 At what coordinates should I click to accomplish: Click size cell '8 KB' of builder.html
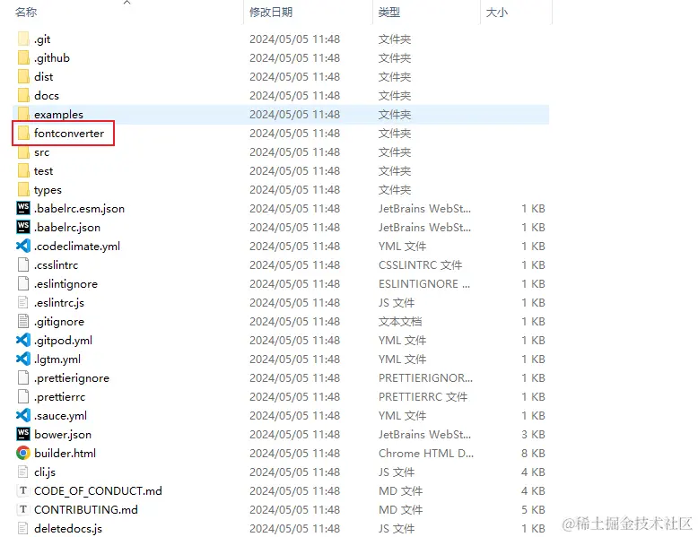tap(533, 453)
